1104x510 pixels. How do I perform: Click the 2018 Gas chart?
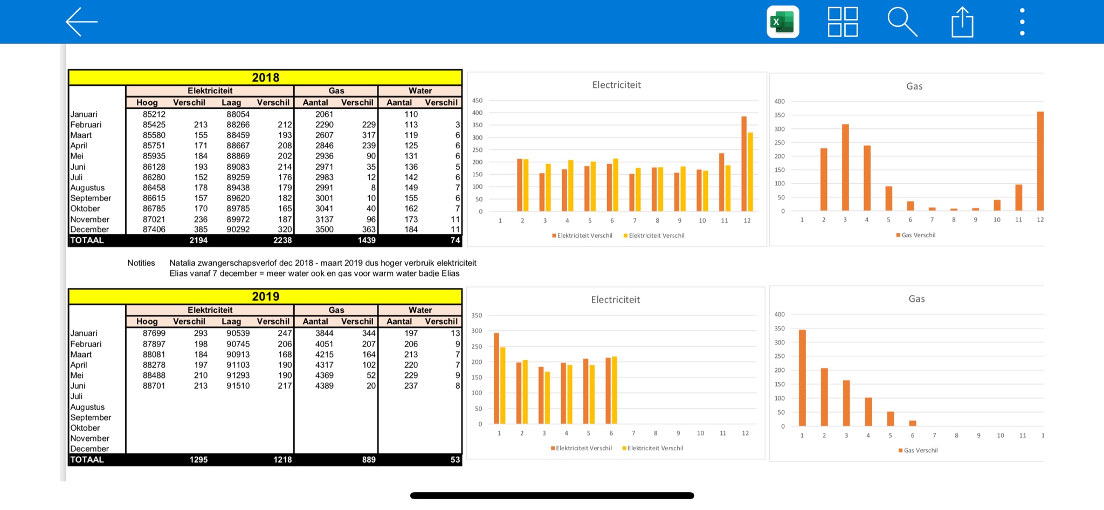coord(907,160)
